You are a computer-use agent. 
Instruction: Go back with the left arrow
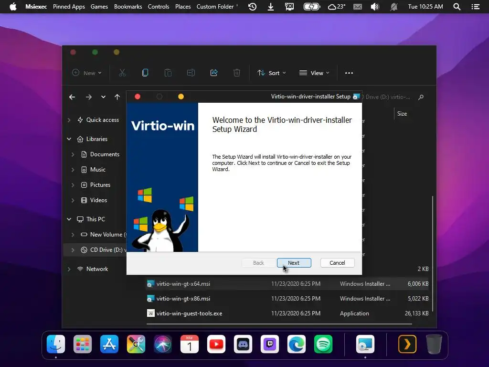[x=72, y=97]
